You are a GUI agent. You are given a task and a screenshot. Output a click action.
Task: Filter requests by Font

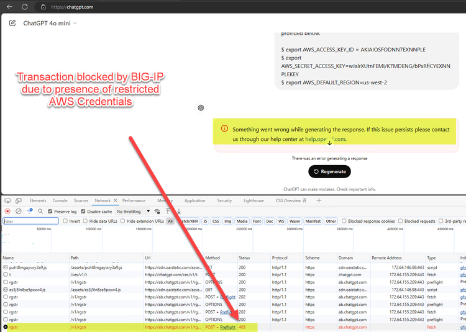257,221
